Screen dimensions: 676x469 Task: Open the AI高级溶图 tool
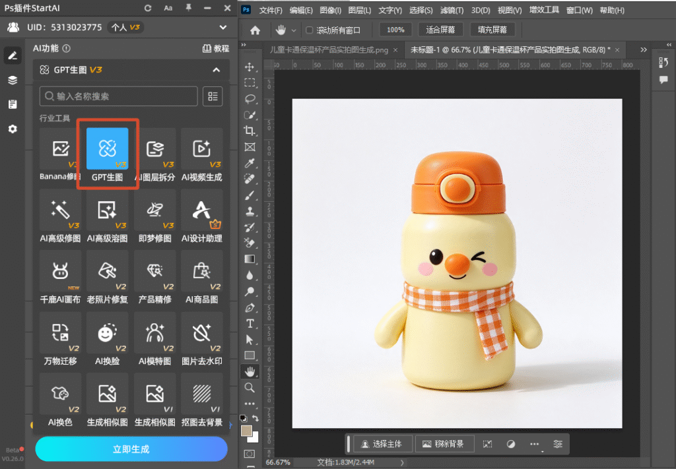point(108,216)
